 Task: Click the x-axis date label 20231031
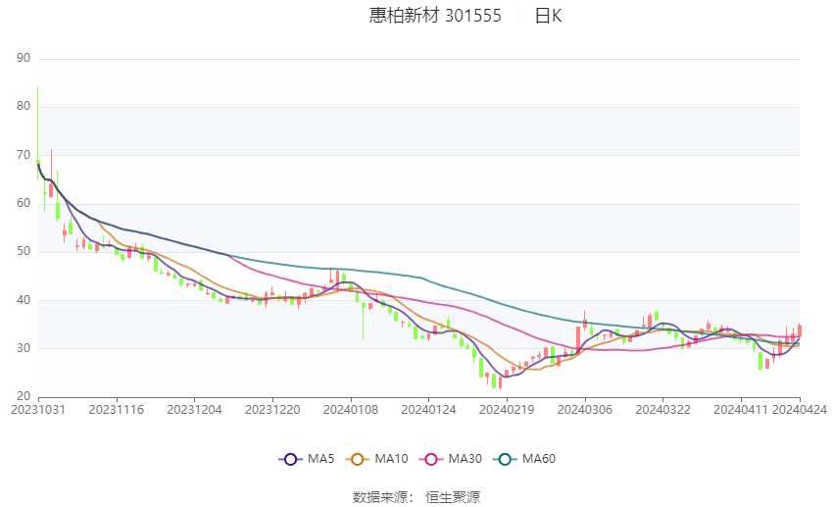38,410
